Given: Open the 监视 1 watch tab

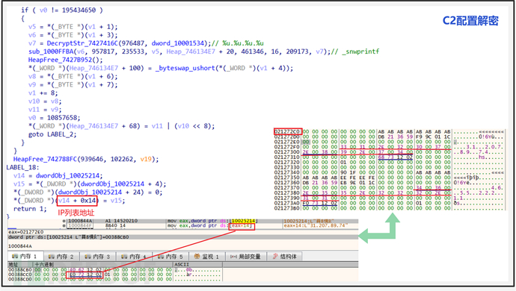Looking at the screenshot, I should (206, 257).
